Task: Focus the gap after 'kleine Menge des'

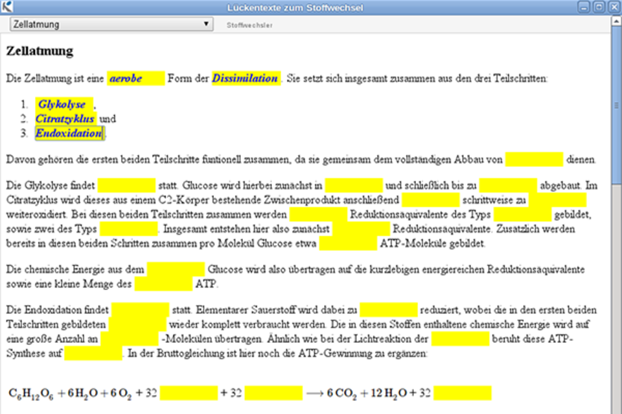Action: 163,284
